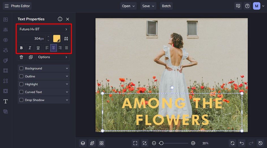This screenshot has width=267, height=148.
Task: Open the Layers panel icon
Action: [x=83, y=143]
